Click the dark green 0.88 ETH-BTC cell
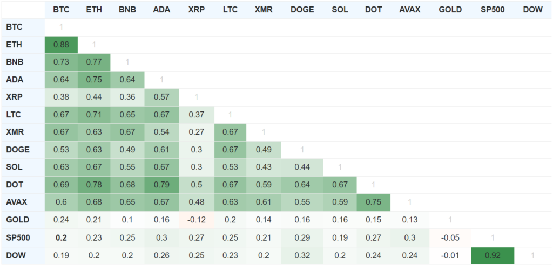The image size is (553, 266). coord(61,45)
